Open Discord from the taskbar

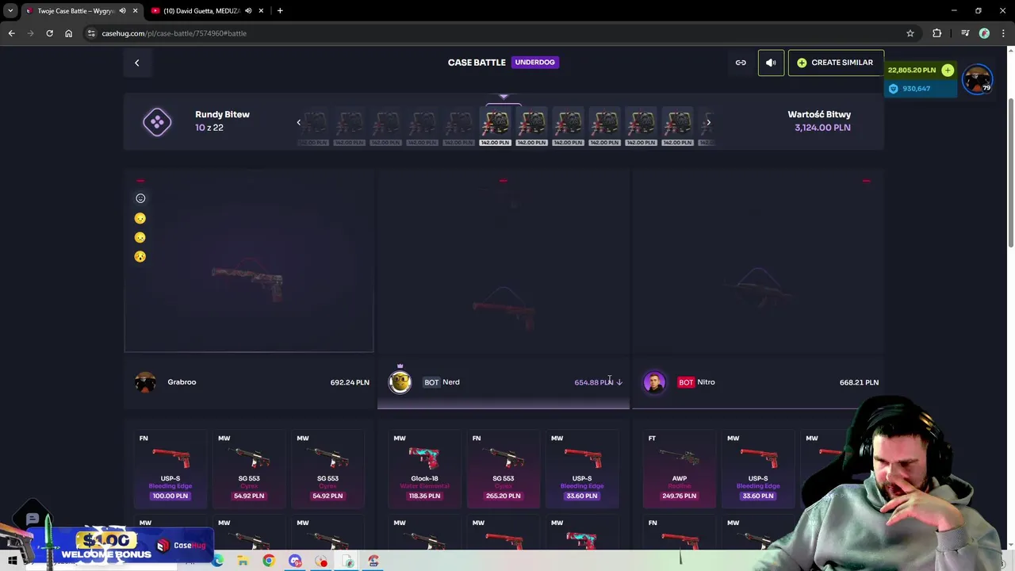pyautogui.click(x=295, y=561)
